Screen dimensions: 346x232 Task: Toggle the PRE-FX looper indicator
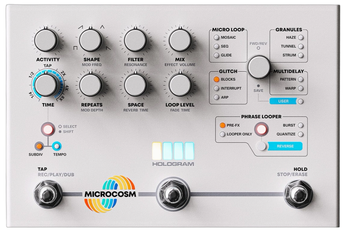point(222,125)
